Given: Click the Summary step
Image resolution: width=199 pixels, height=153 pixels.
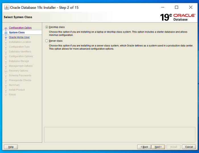Looking at the screenshot, I should click(x=14, y=85).
